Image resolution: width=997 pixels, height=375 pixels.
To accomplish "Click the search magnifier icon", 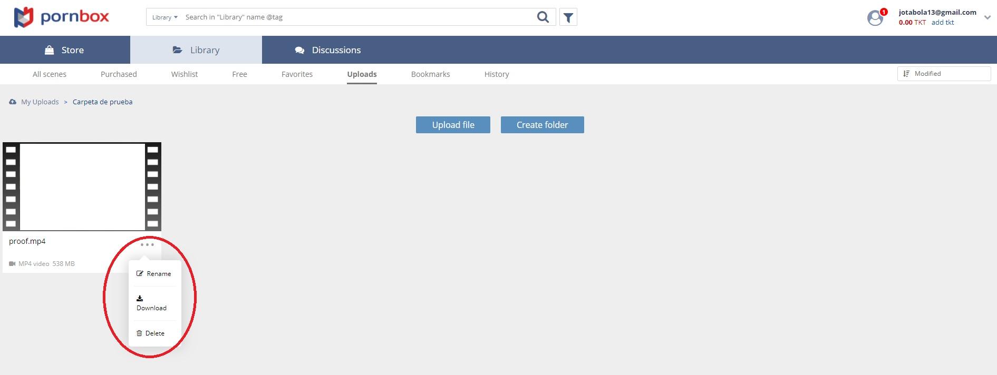I will 543,17.
